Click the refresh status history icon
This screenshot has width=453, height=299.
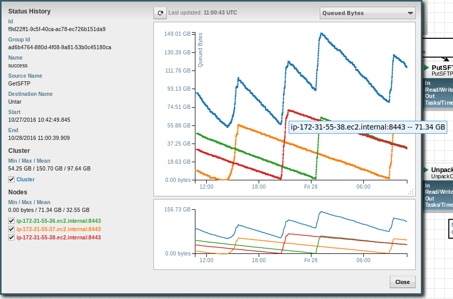coord(161,13)
